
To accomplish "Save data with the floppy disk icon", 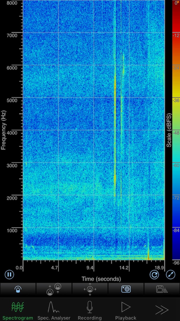I will coord(162,289).
